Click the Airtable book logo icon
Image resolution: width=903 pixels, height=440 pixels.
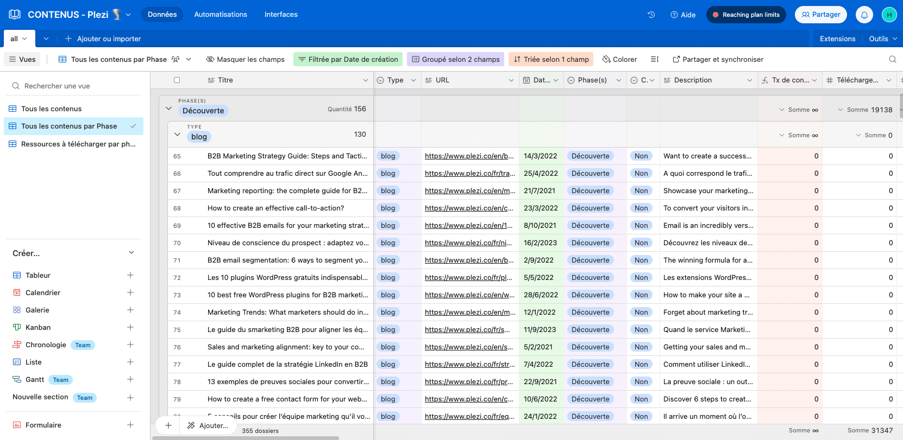15,15
